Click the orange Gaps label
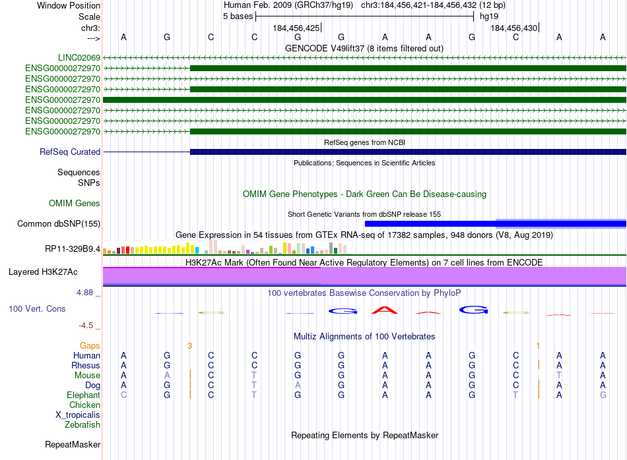The image size is (627, 460). click(x=90, y=345)
